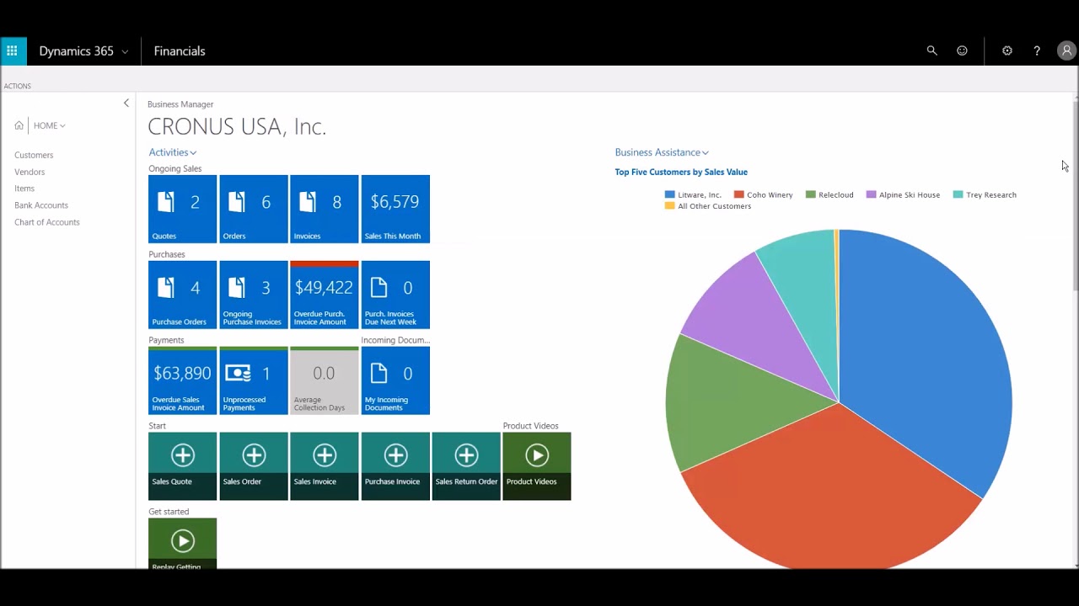Open the settings gear icon
The height and width of the screenshot is (606, 1079).
1007,51
